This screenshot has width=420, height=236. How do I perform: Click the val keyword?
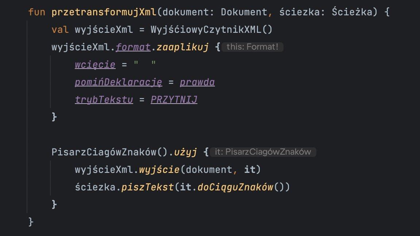60,30
